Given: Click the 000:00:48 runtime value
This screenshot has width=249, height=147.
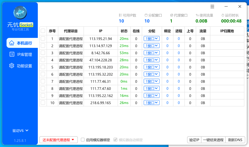Looking at the screenshot, I should click(231, 21).
